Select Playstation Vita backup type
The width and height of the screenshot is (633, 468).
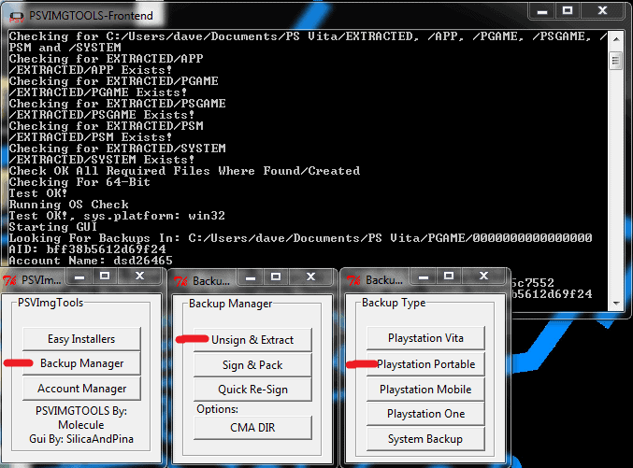pos(425,338)
